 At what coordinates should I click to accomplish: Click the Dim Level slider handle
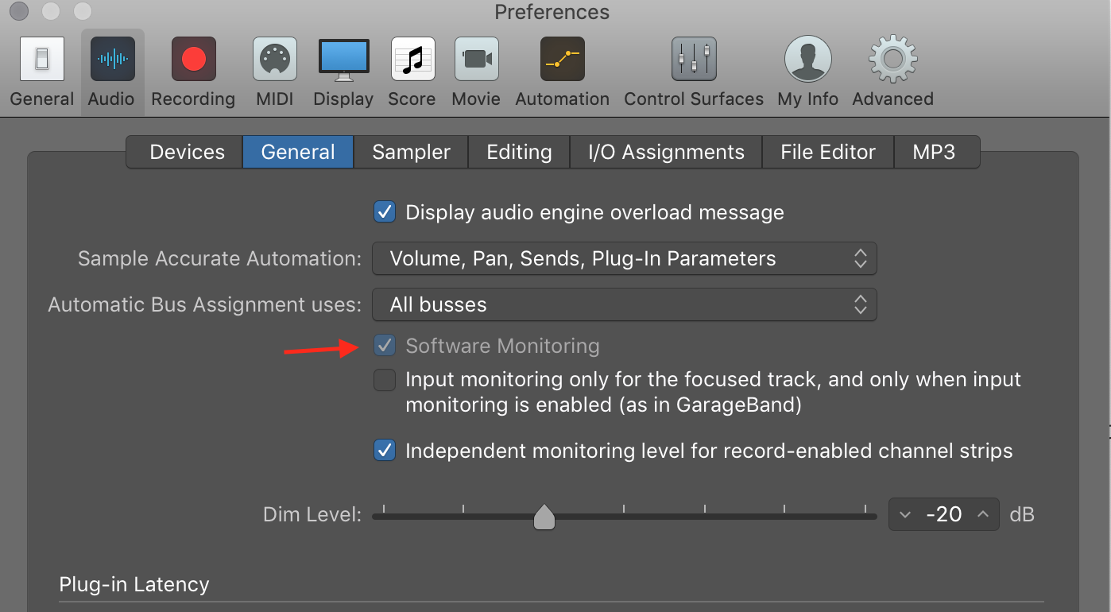(x=544, y=517)
